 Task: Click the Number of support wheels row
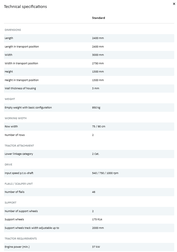89,211
